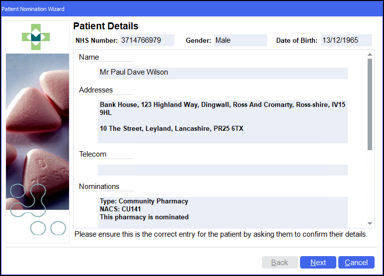
Task: Click the disabled Back button
Action: tap(280, 263)
